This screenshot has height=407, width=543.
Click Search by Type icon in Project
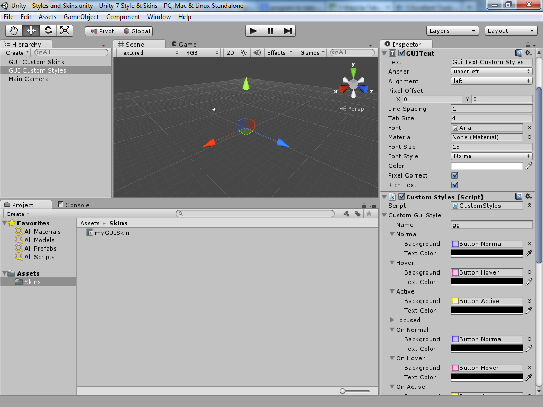346,214
